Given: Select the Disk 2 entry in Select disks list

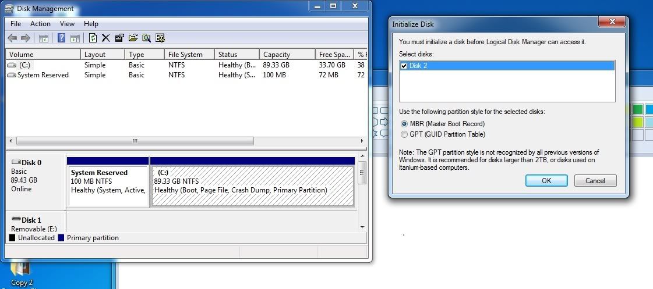Looking at the screenshot, I should pos(507,66).
